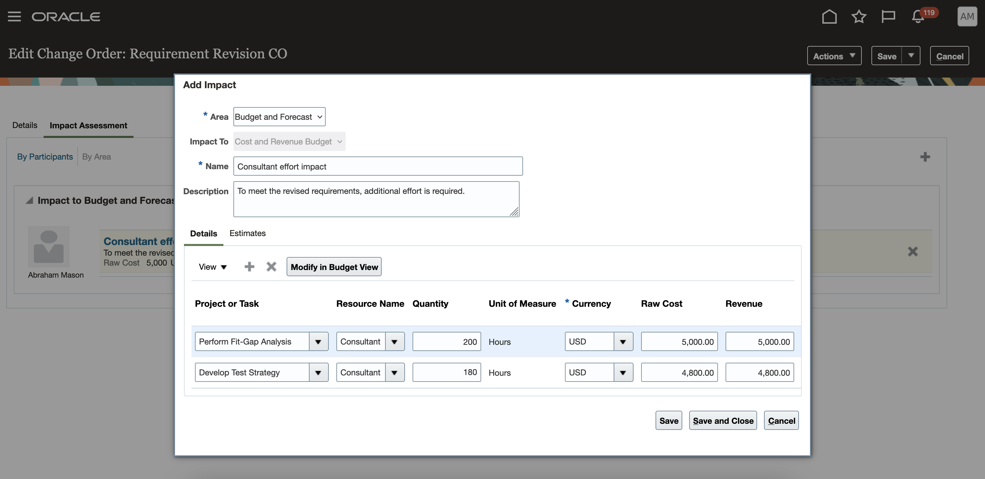Click Abraham Mason name label

[x=56, y=275]
